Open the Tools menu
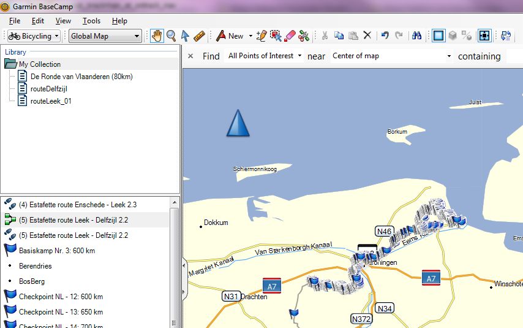523x328 pixels. click(x=91, y=21)
